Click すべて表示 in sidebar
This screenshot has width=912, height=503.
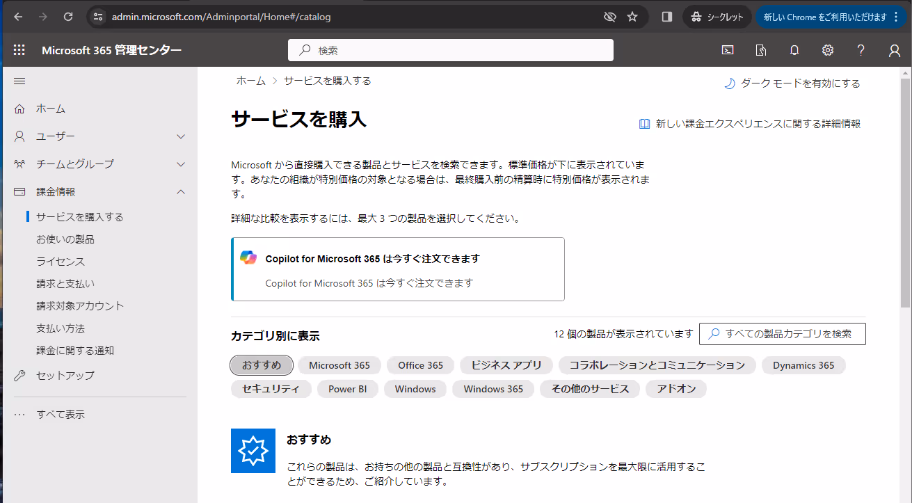point(61,415)
